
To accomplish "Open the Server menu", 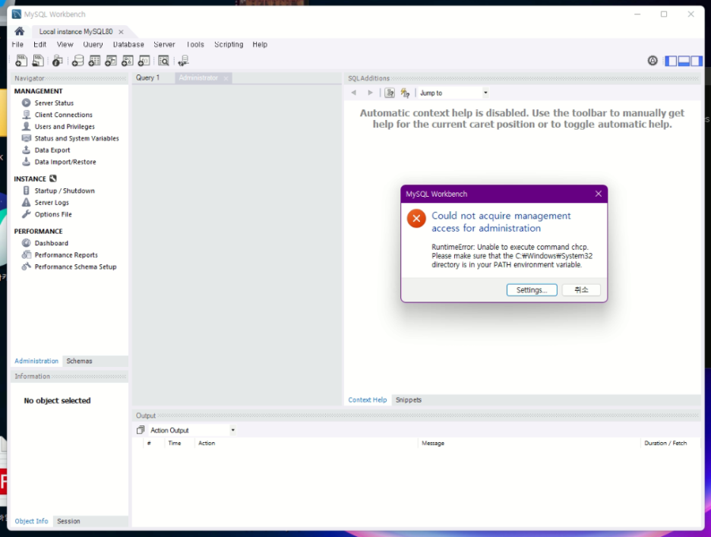I will [x=164, y=45].
